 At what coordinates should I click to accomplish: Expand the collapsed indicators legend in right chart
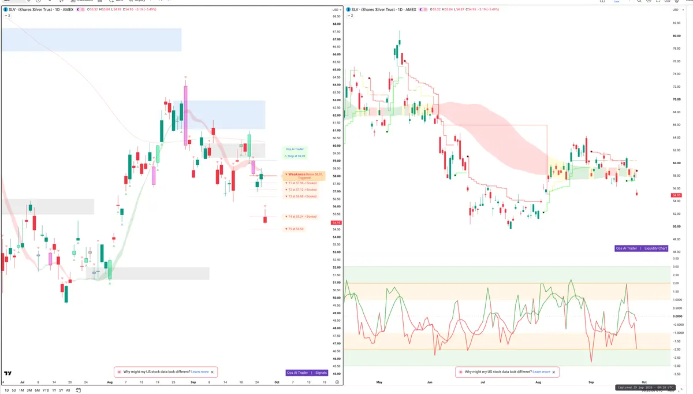point(351,16)
